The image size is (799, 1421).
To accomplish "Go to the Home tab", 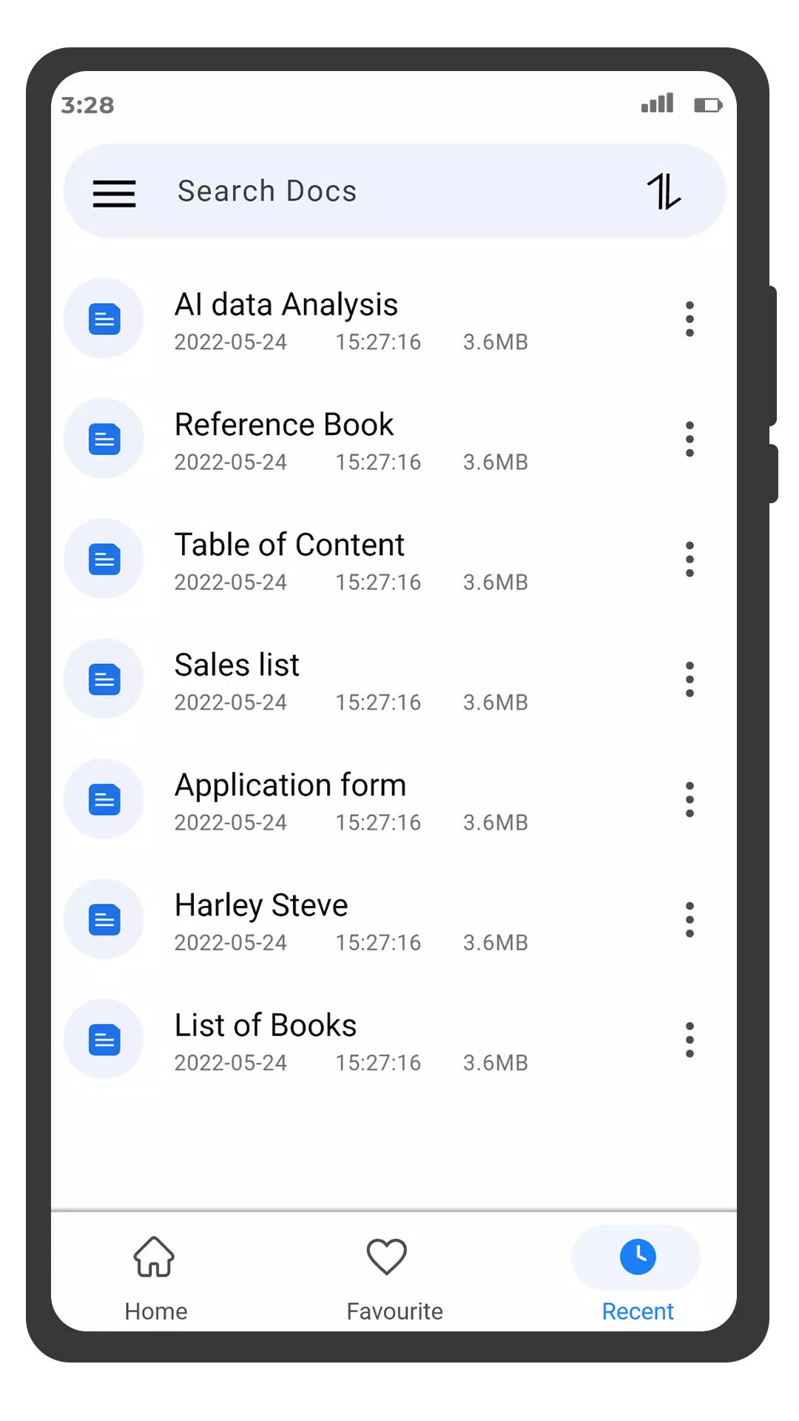I will [155, 1279].
